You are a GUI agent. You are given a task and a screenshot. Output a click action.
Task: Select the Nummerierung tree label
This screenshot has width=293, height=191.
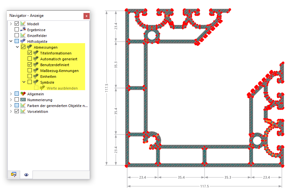coord(40,100)
